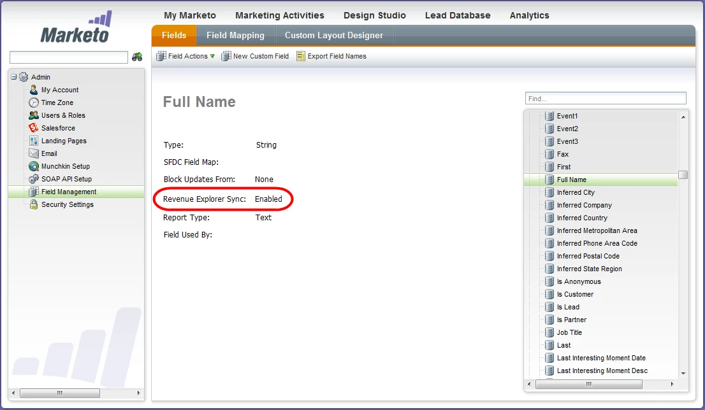
Task: Click Admin tree scroll left arrow
Action: [x=13, y=393]
